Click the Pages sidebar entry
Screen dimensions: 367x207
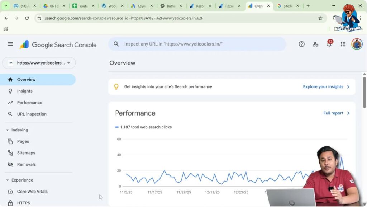point(23,141)
